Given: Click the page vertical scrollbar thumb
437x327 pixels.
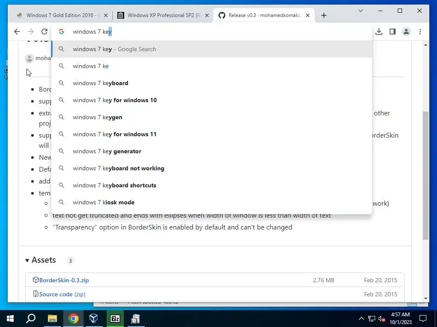Looking at the screenshot, I should tap(425, 175).
